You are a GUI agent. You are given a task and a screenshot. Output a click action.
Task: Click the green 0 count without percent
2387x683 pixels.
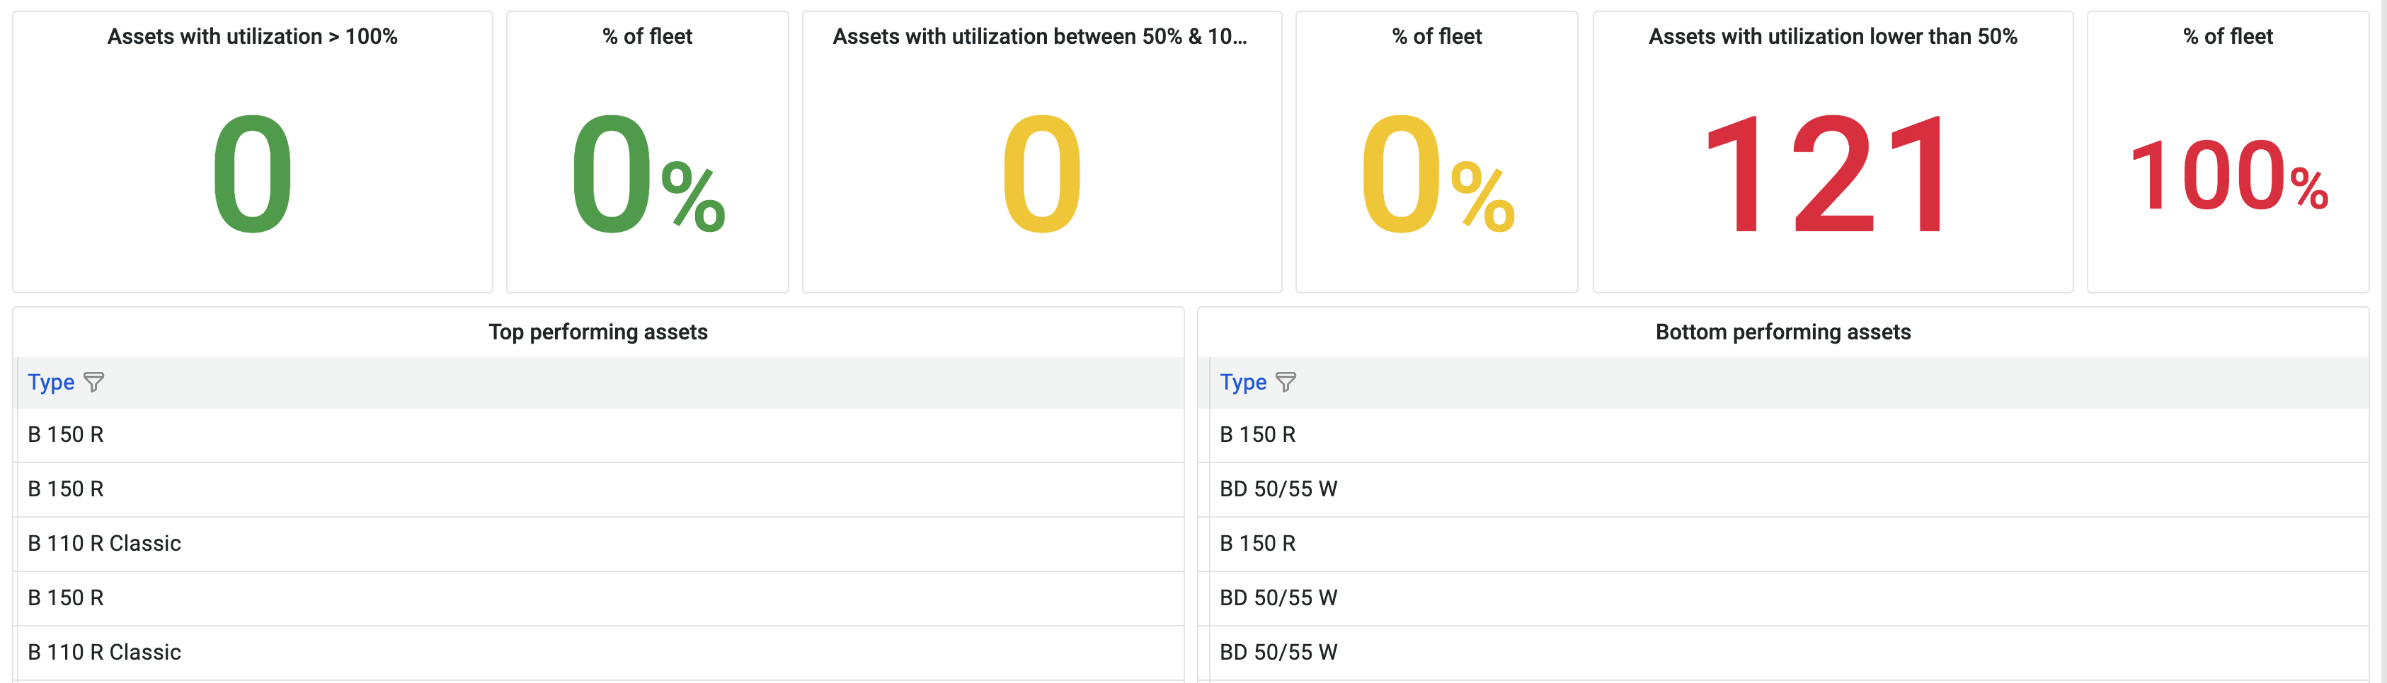pos(252,176)
